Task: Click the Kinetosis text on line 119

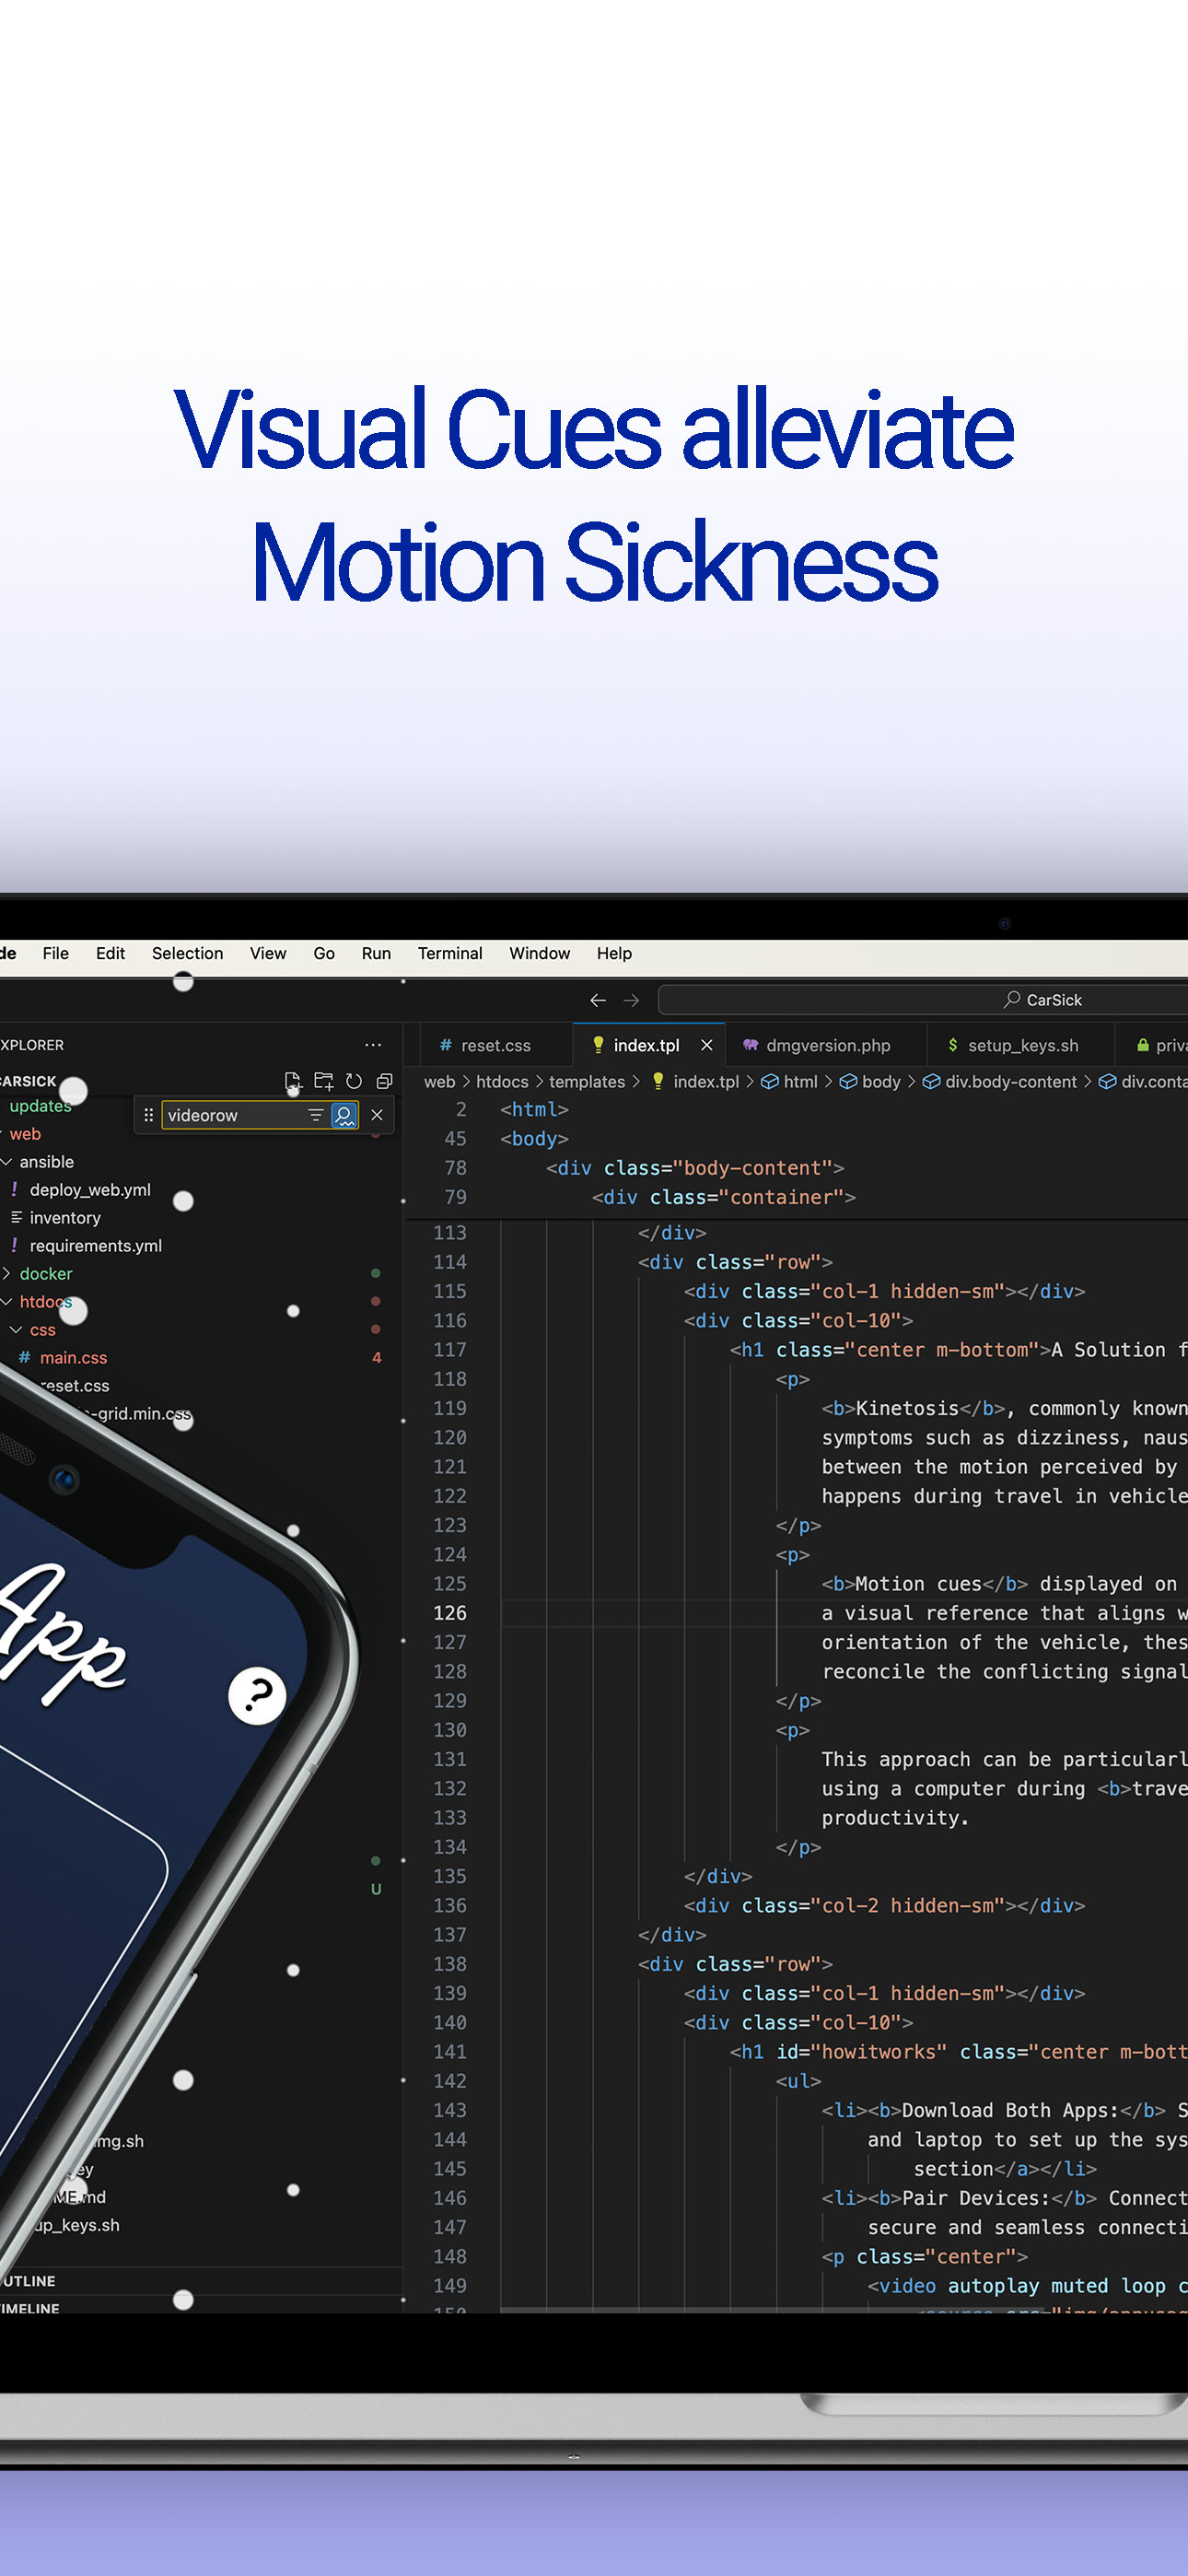Action: [907, 1408]
